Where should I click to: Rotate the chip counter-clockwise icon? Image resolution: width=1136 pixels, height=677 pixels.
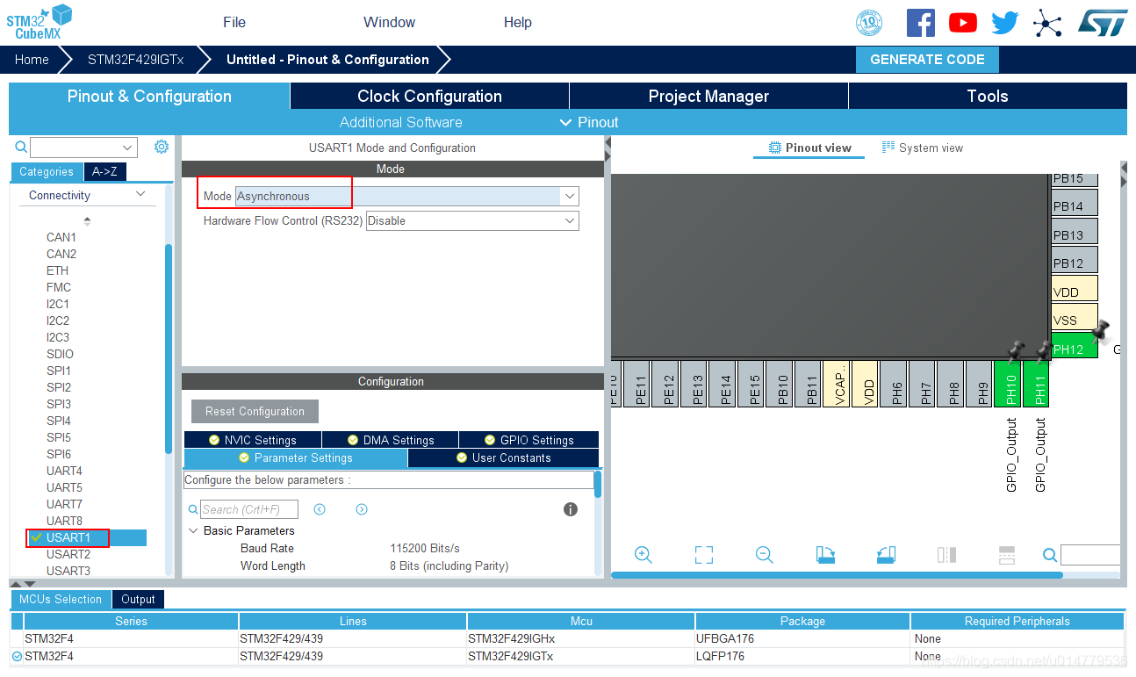pos(886,554)
